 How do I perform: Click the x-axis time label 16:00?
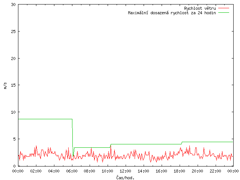click(x=161, y=171)
